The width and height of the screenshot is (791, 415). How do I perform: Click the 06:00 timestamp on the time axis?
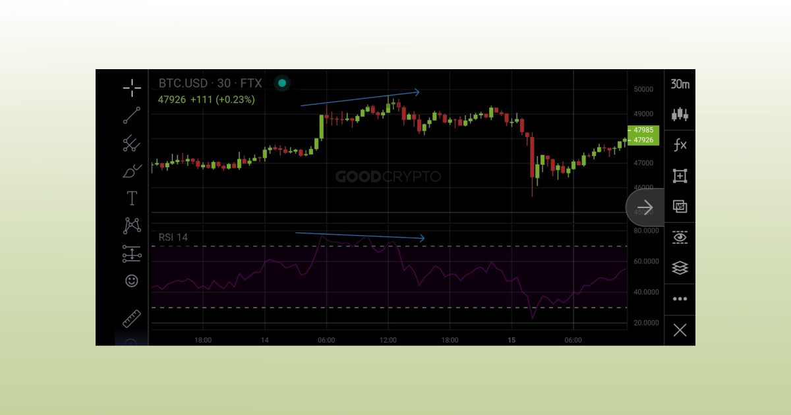328,341
